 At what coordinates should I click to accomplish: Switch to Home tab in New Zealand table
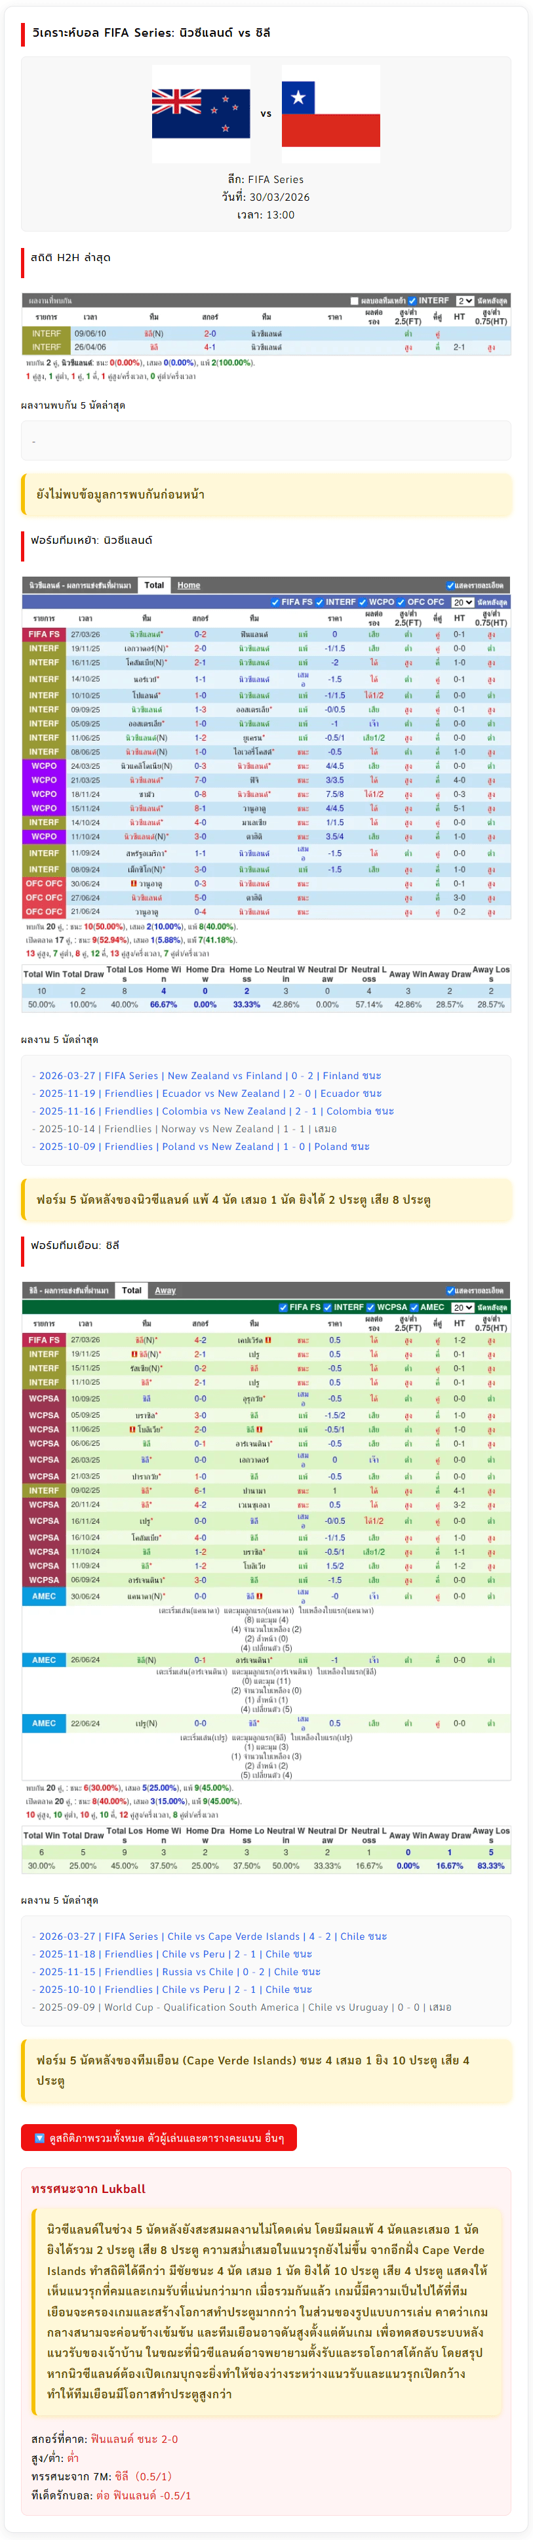188,586
